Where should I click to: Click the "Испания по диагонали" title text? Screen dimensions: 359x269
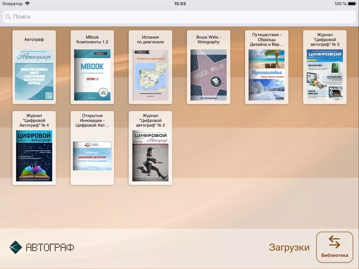pos(150,39)
